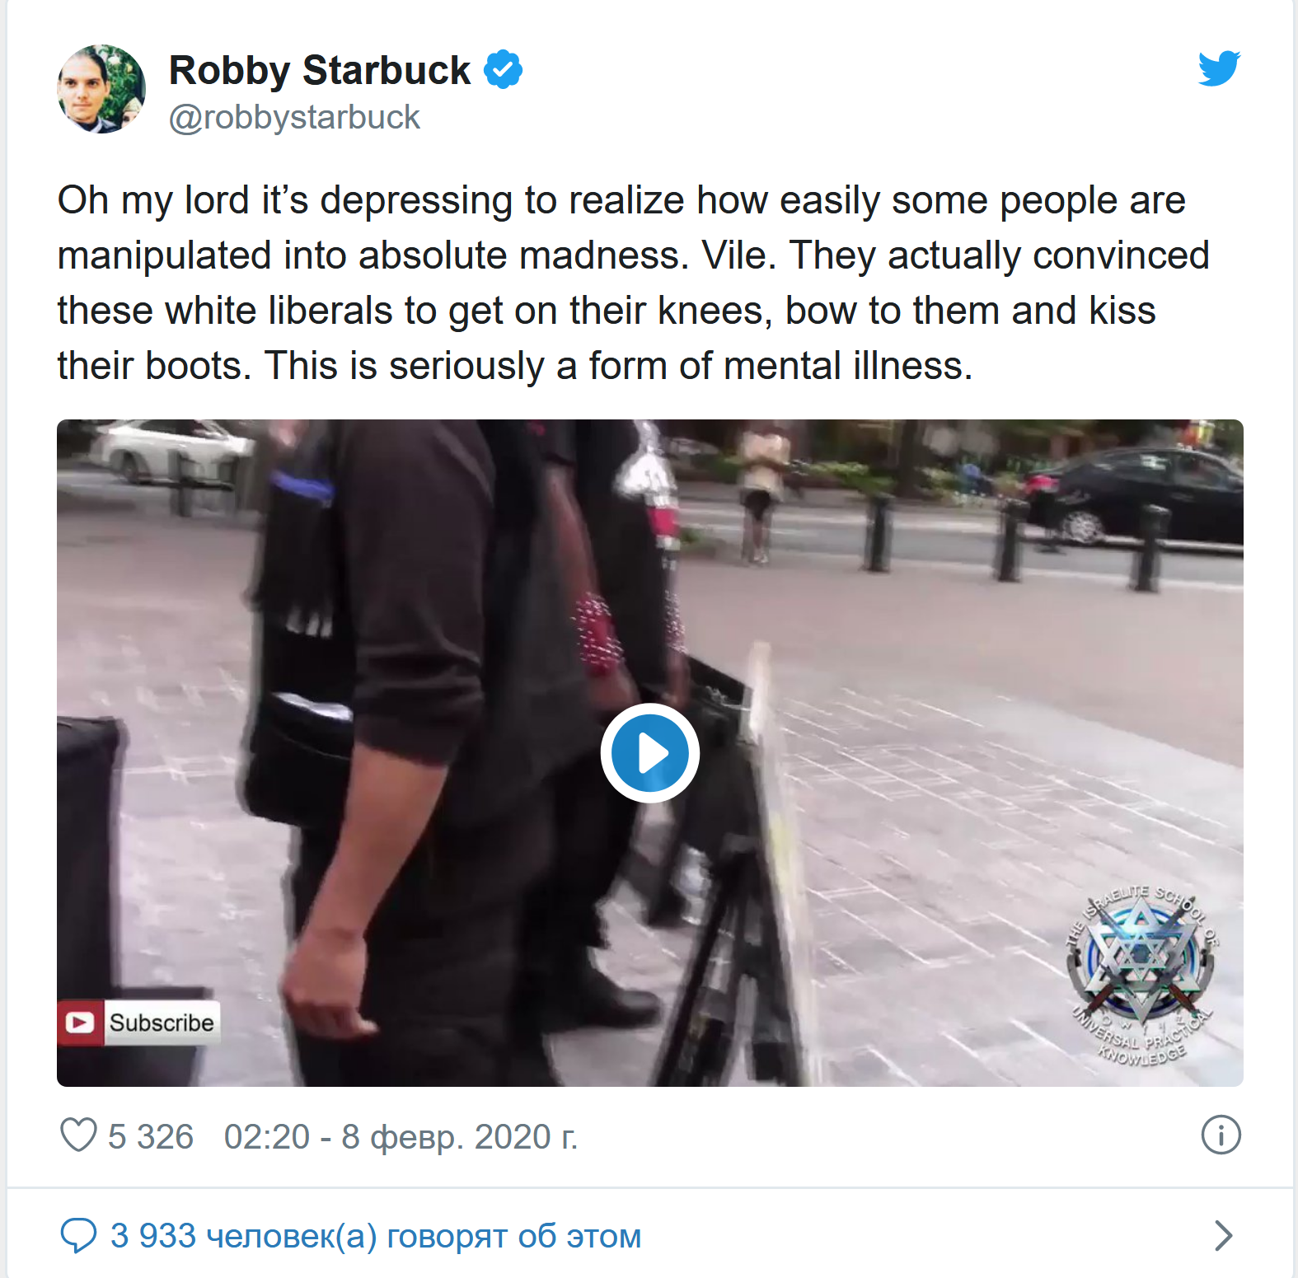Click the blue verified badge
Viewport: 1298px width, 1278px height.
coord(503,69)
